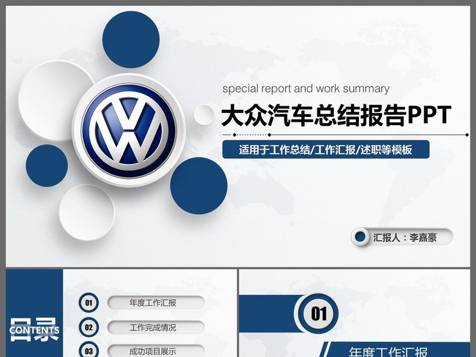
Task: Click the blue banner 适用于工作总结/工作汇报/述职等模板
Action: (x=326, y=150)
